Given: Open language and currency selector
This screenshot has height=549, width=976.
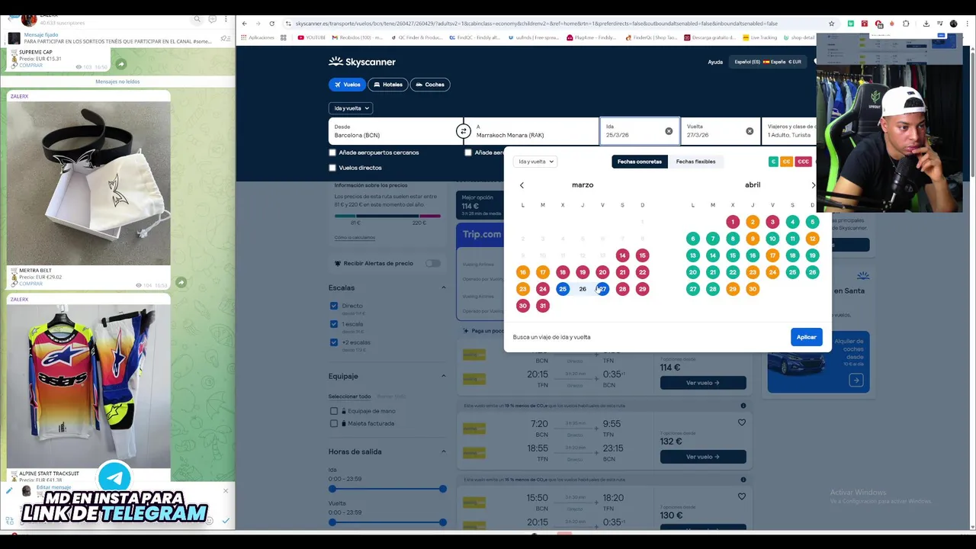Looking at the screenshot, I should pyautogui.click(x=767, y=62).
